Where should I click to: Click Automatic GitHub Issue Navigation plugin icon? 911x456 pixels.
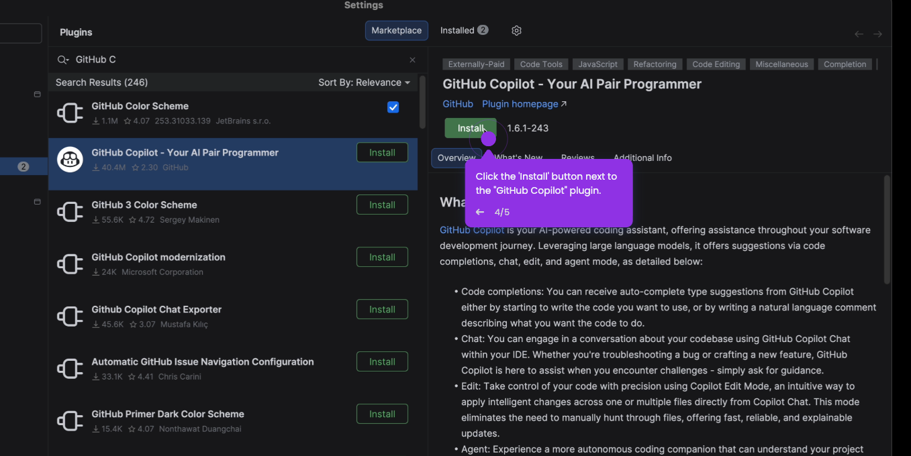70,369
